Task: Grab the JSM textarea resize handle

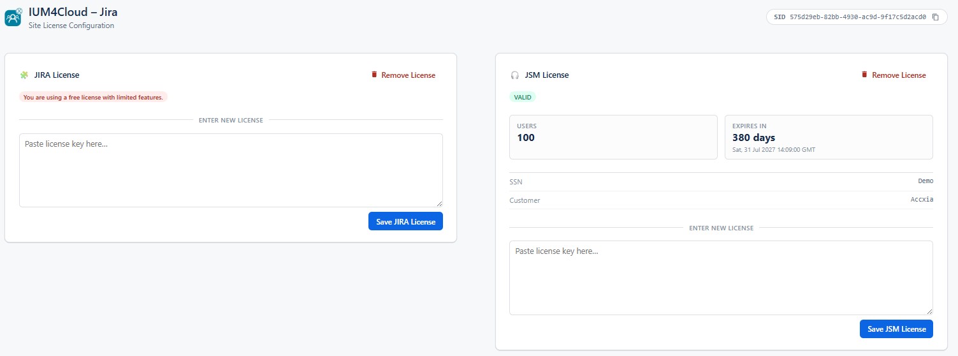Action: [x=929, y=311]
